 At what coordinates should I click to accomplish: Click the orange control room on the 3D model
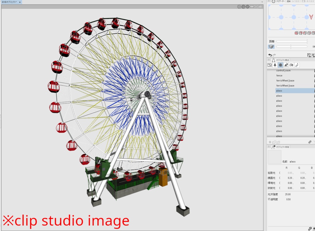pos(163,177)
